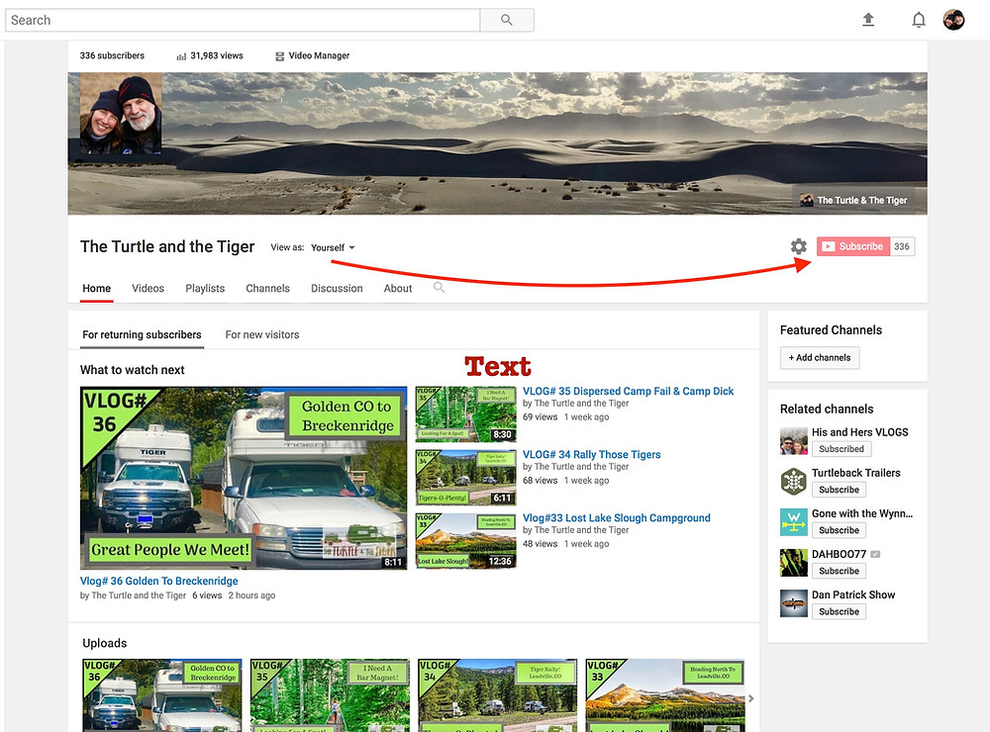Open Video Manager link
The width and height of the screenshot is (990, 732).
(x=319, y=56)
